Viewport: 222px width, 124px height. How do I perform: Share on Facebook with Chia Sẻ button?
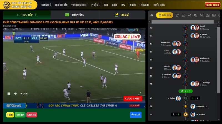tap(136, 115)
